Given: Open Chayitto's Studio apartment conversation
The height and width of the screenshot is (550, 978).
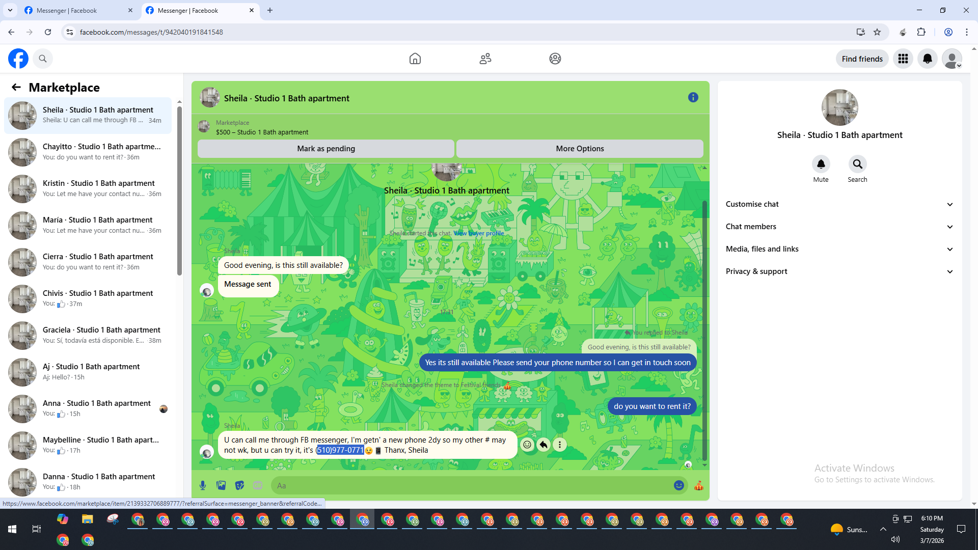Looking at the screenshot, I should pyautogui.click(x=88, y=152).
